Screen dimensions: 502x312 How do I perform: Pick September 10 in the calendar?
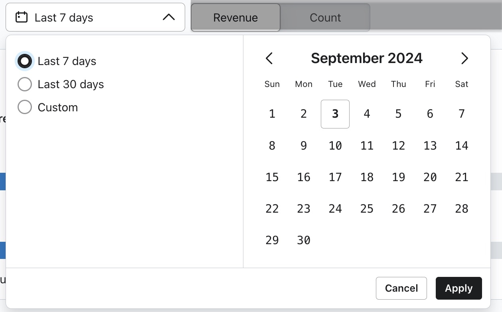pyautogui.click(x=335, y=146)
